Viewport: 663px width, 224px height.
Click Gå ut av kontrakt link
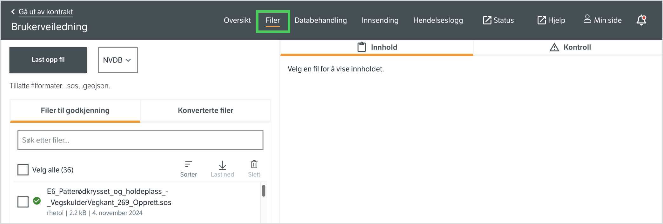[x=46, y=12]
